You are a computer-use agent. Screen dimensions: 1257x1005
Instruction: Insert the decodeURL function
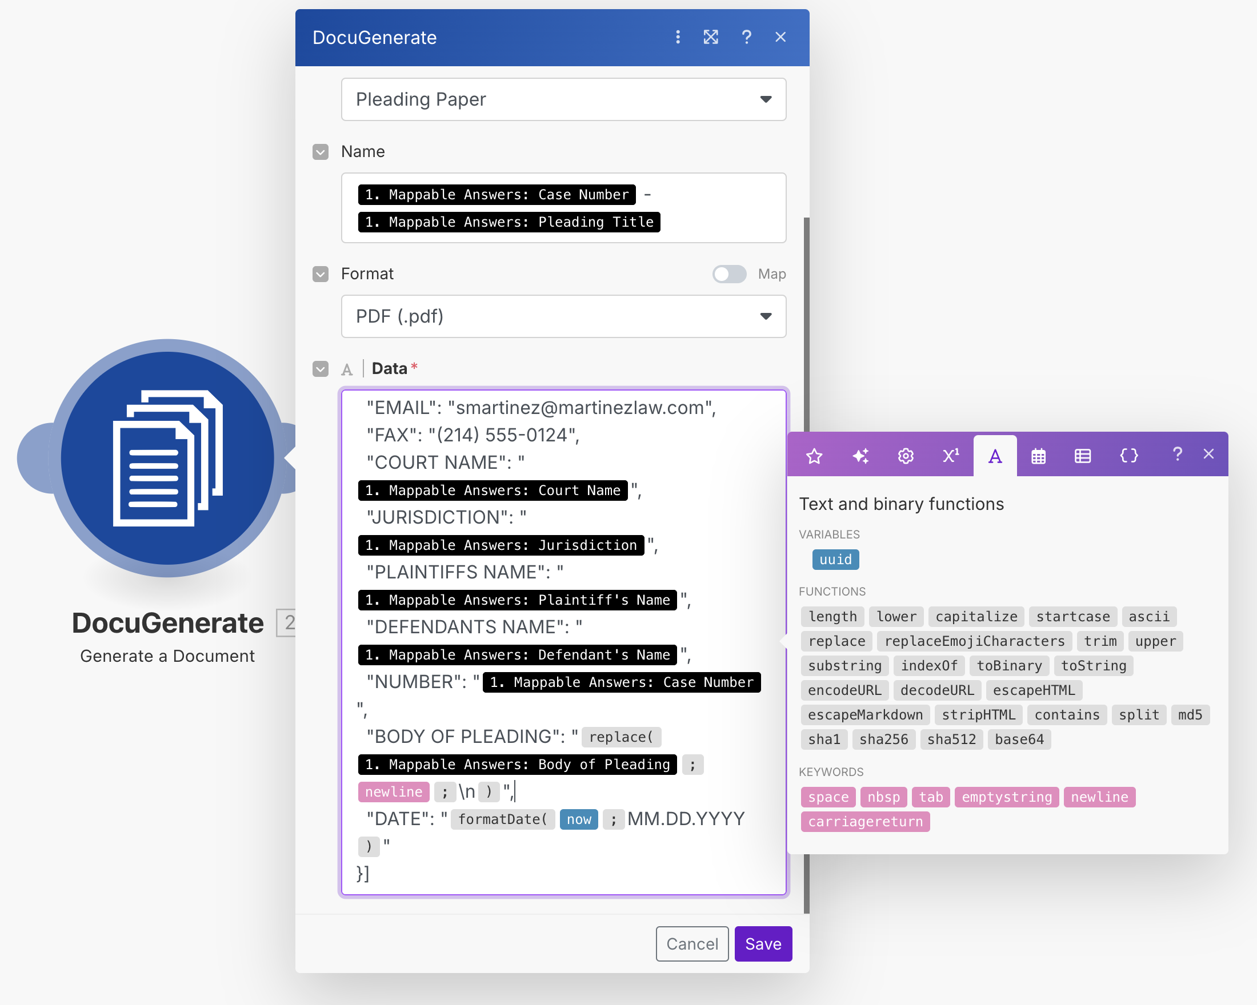click(937, 690)
